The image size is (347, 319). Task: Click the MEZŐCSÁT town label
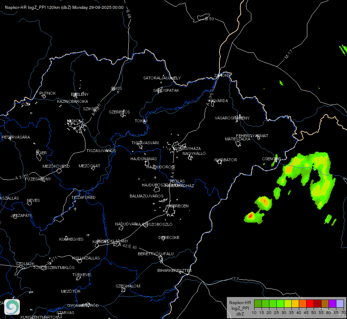[x=89, y=166]
